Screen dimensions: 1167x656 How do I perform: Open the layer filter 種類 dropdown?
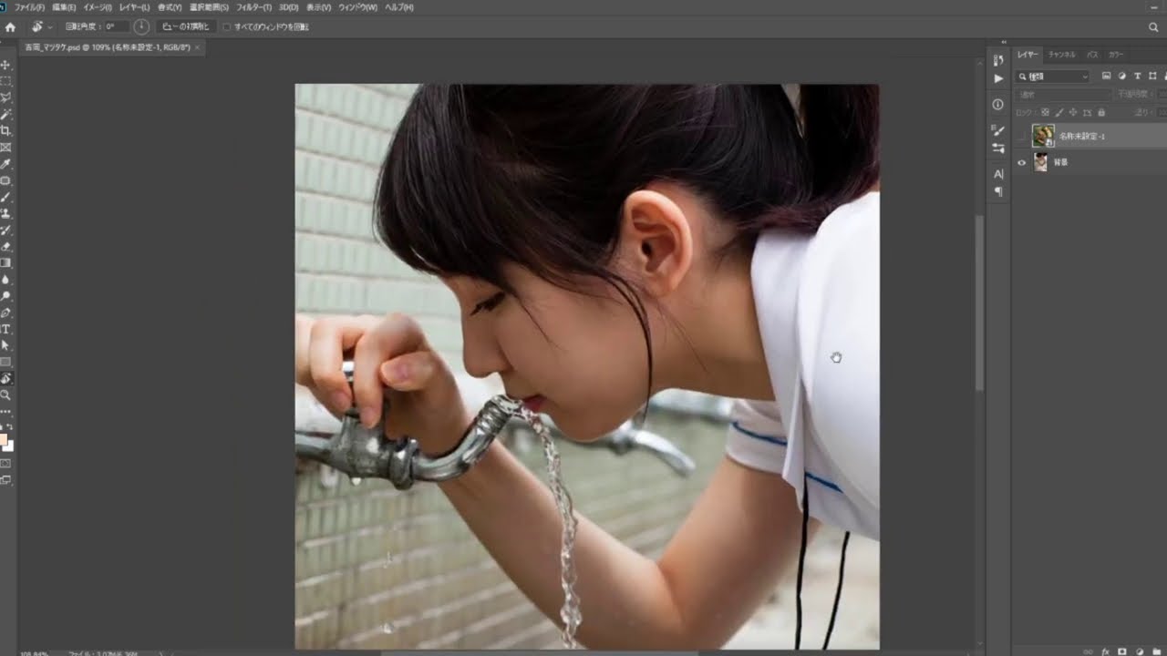point(1054,77)
